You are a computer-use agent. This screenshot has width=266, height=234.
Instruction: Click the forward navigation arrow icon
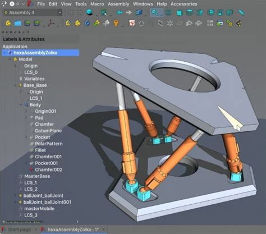(x=129, y=12)
